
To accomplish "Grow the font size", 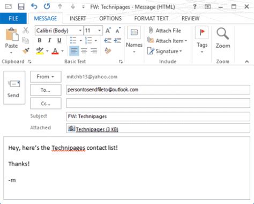I will pyautogui.click(x=108, y=31).
